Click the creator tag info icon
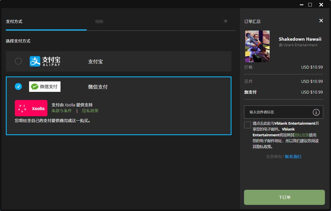331x211 pixels. click(x=316, y=112)
